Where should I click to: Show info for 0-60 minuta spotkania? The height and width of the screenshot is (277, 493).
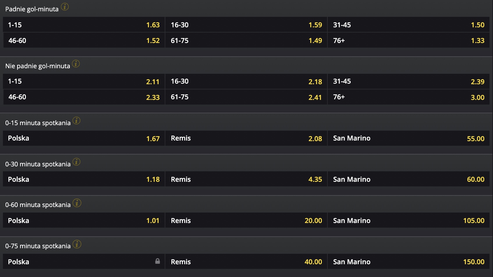tap(77, 203)
